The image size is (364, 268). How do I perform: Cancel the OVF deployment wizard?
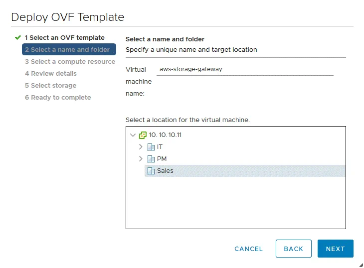[248, 249]
